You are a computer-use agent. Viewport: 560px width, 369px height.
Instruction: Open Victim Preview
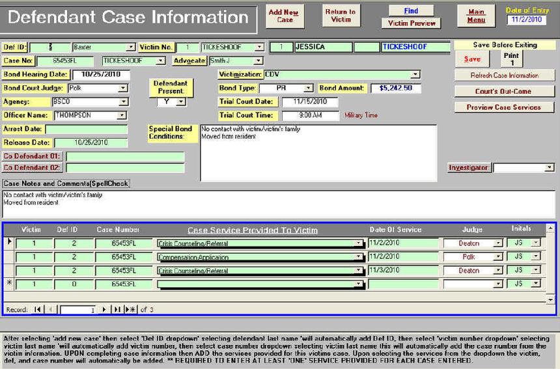click(x=412, y=23)
